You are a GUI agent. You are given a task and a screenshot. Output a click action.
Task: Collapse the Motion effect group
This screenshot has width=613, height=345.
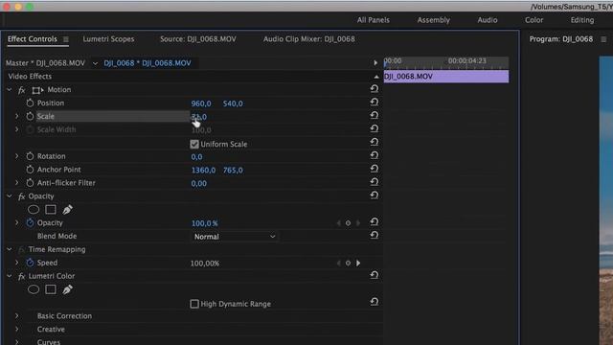[x=9, y=90]
